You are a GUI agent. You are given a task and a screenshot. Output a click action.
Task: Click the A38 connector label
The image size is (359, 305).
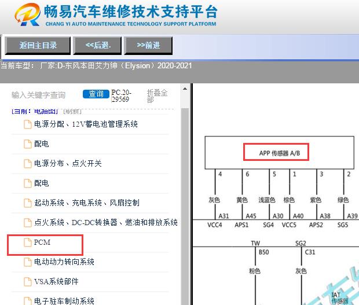[325, 216]
